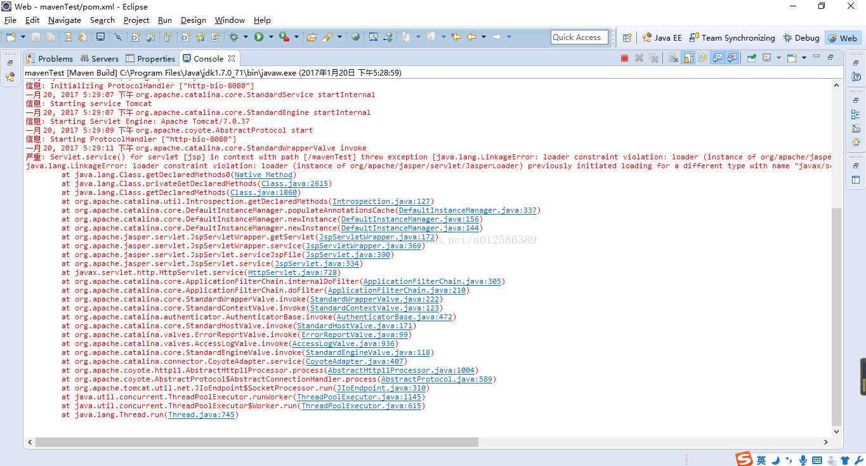Viewport: 866px width, 466px height.
Task: Click the yellow Back navigation arrow
Action: click(471, 37)
